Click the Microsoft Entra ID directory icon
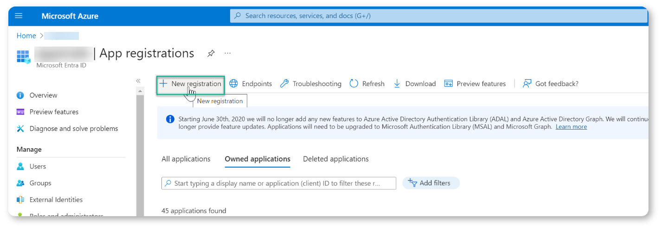 point(24,56)
